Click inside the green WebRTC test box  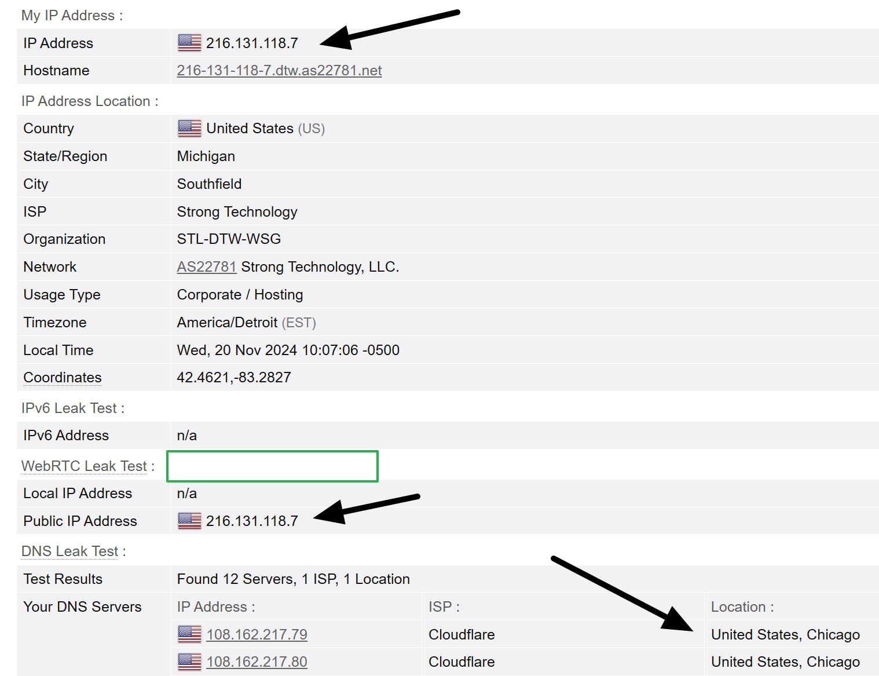click(272, 466)
